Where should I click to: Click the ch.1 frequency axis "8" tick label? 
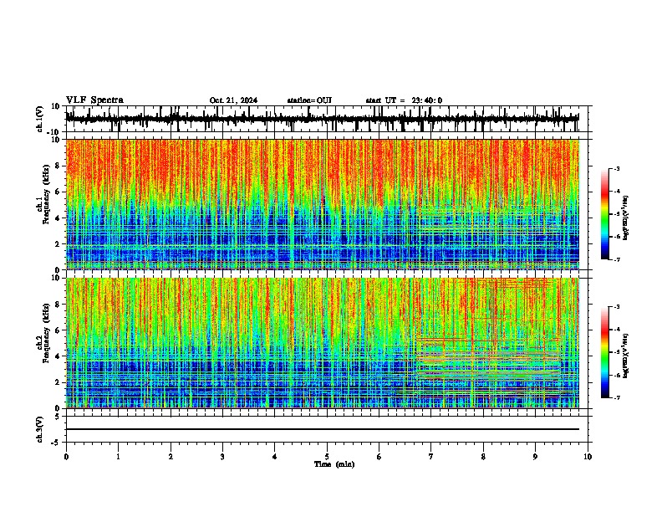click(59, 166)
